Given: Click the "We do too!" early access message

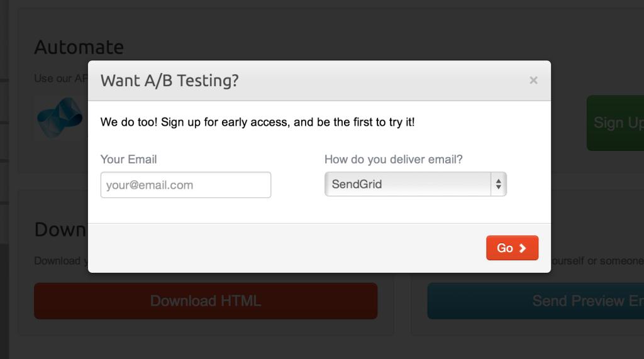Looking at the screenshot, I should click(257, 122).
